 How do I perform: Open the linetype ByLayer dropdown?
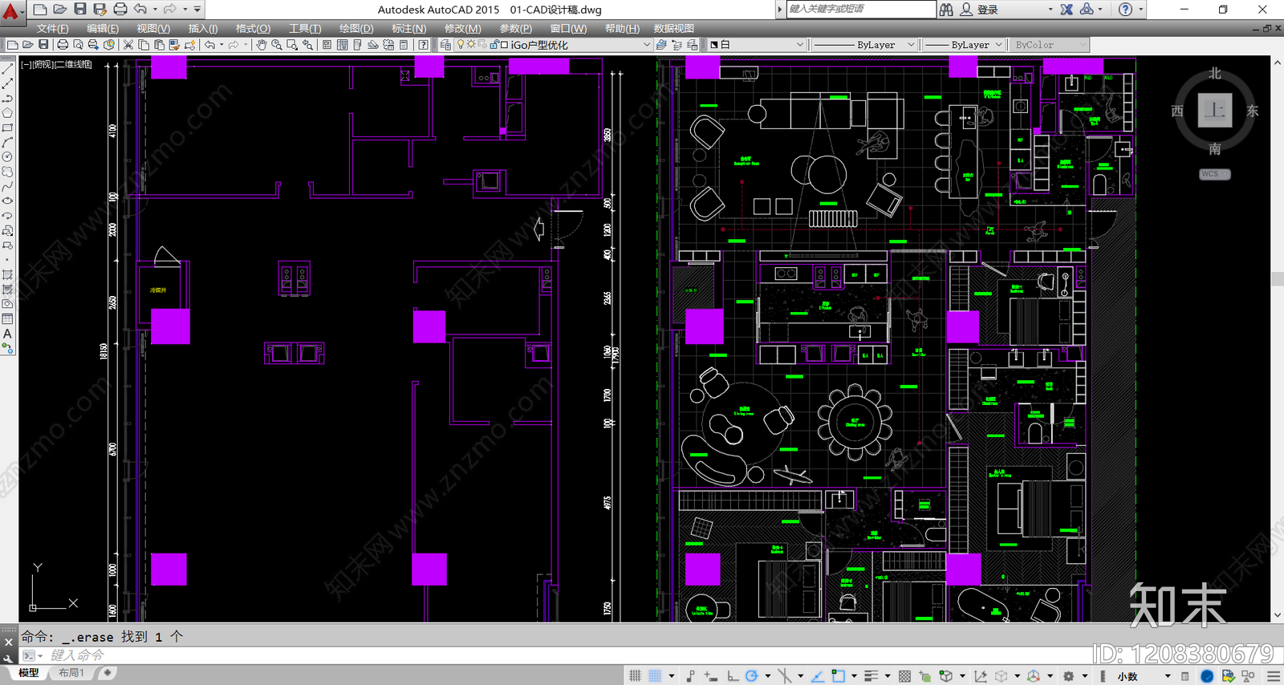coord(863,45)
